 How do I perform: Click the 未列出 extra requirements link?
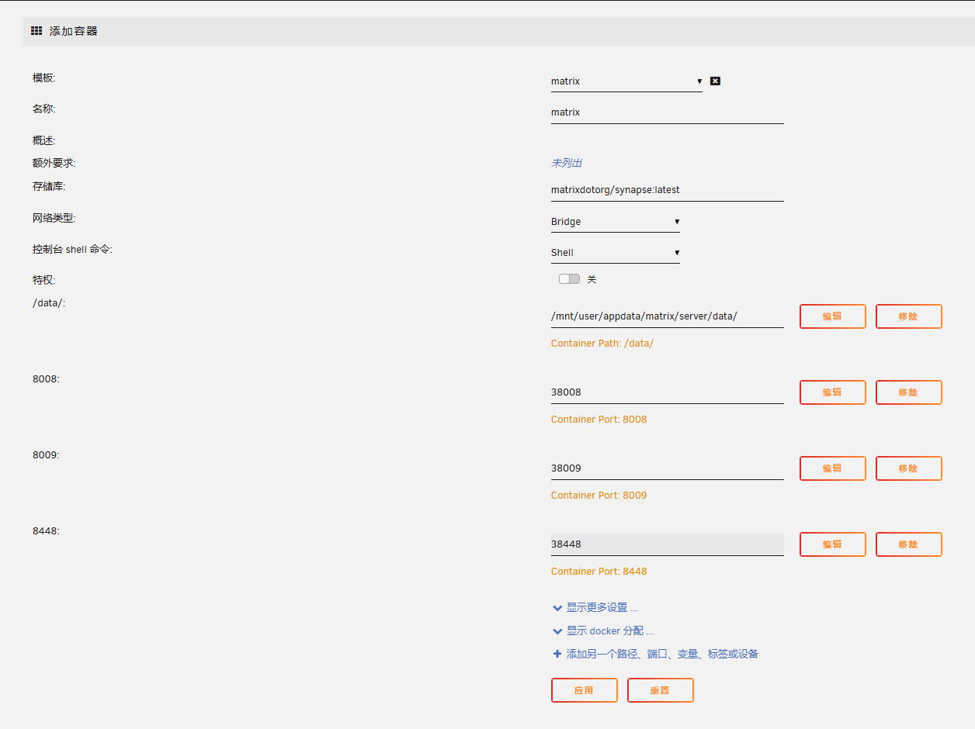pyautogui.click(x=566, y=163)
